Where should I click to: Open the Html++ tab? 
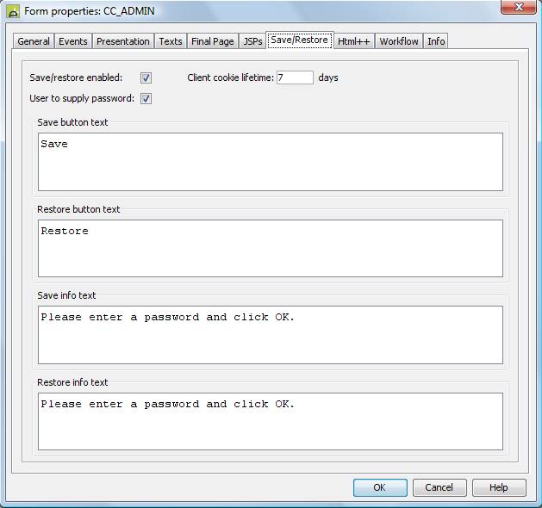pyautogui.click(x=353, y=41)
